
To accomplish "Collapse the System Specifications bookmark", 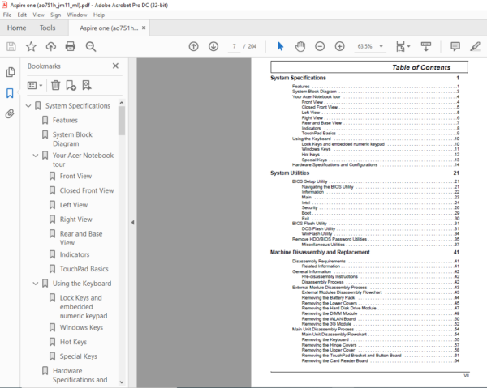I will click(28, 106).
